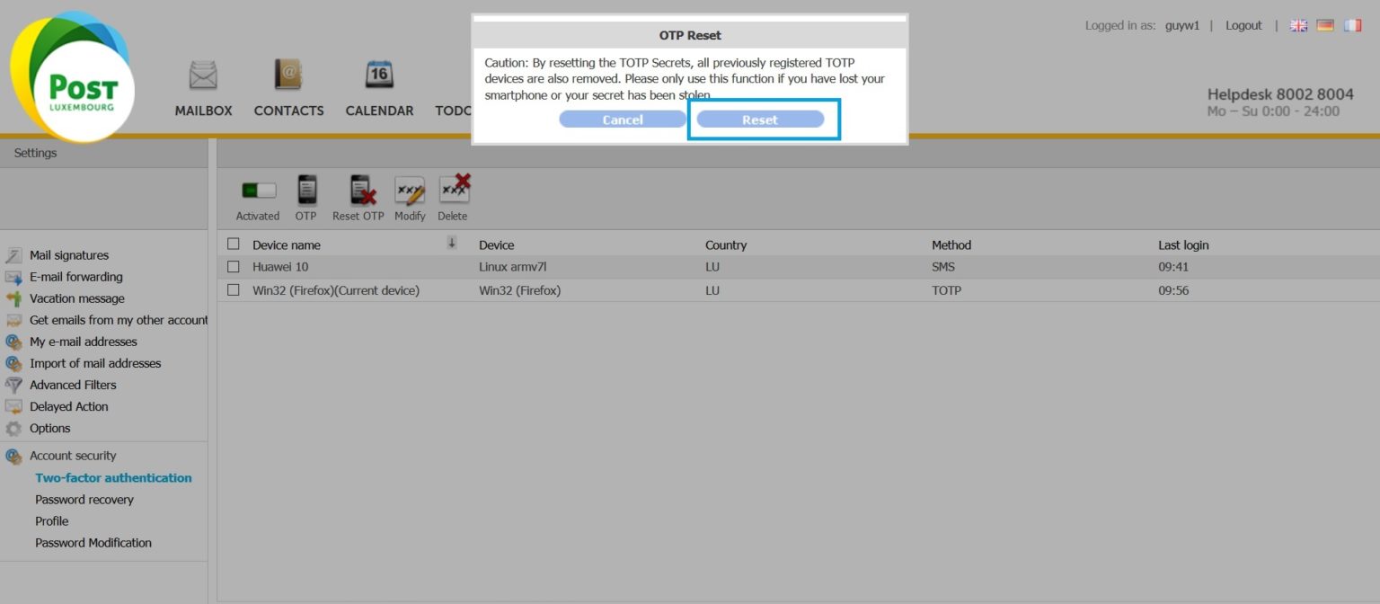
Task: Toggle the Activated two-factor switch
Action: pyautogui.click(x=258, y=191)
